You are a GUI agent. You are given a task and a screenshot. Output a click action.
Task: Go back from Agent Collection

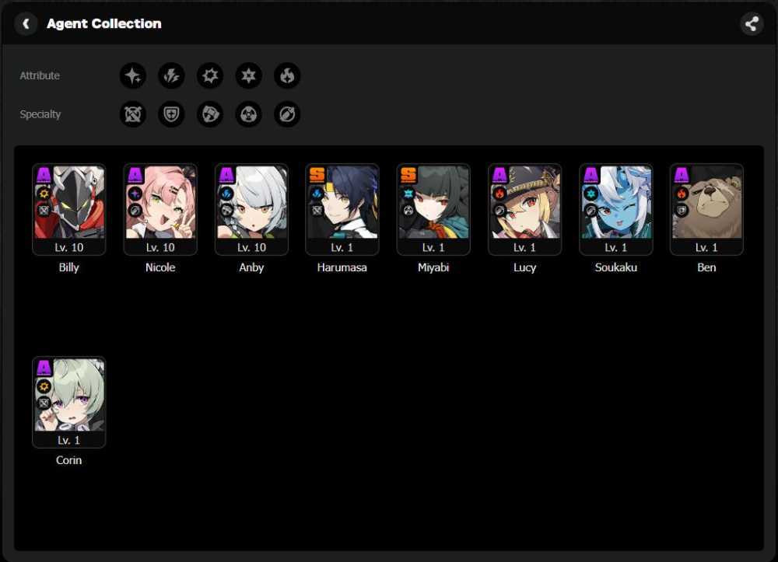coord(26,23)
